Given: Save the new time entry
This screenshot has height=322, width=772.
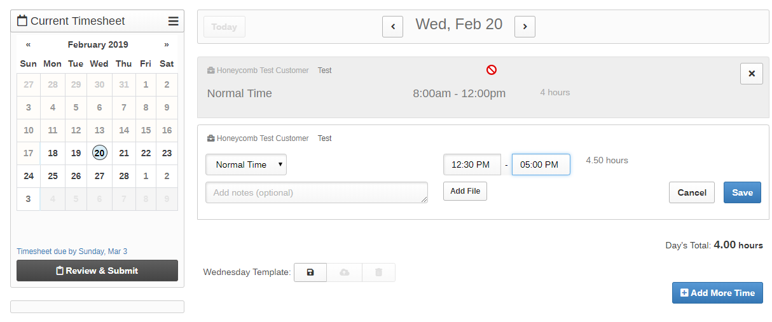Looking at the screenshot, I should (x=742, y=192).
